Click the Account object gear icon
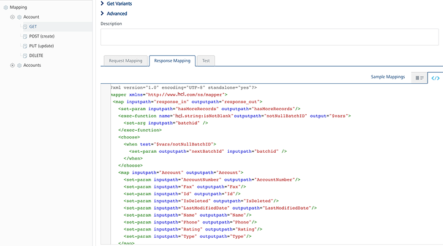 tap(19, 17)
